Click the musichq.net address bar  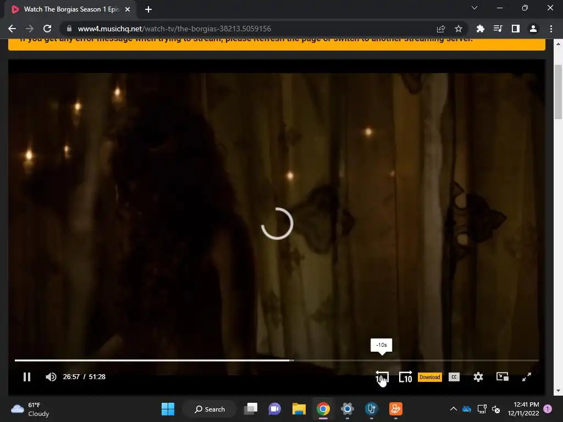point(248,29)
